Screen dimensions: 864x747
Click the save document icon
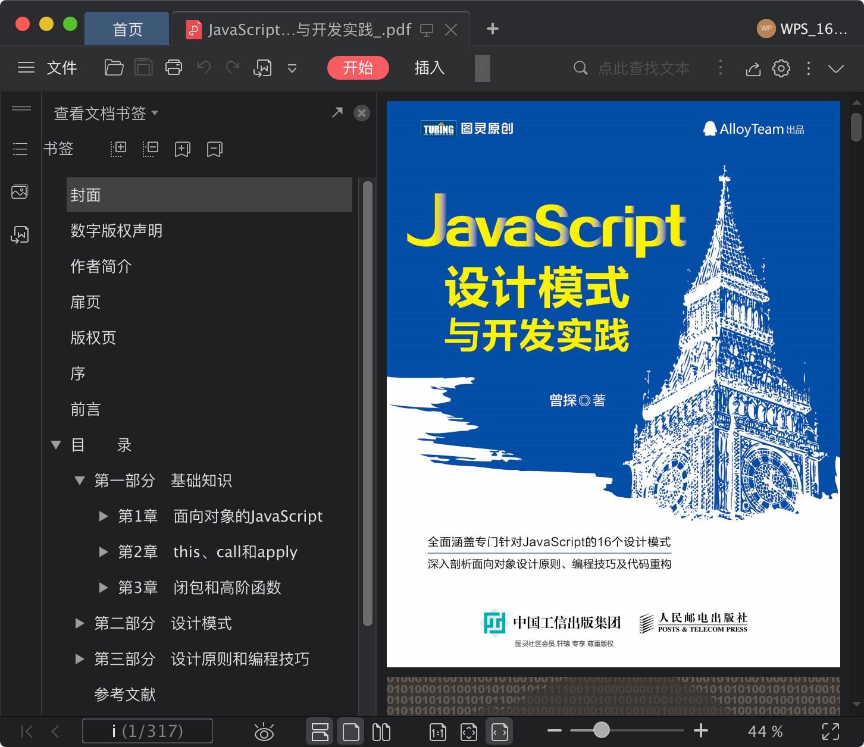tap(143, 68)
